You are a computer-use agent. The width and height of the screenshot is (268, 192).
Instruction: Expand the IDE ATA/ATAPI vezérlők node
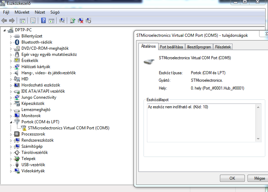[11, 92]
